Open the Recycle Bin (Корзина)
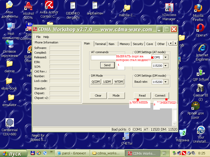The image size is (210, 157). coord(183,135)
